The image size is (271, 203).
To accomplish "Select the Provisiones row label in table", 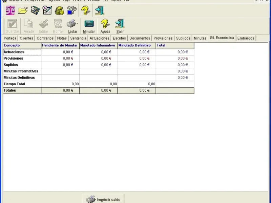I will (22, 58).
